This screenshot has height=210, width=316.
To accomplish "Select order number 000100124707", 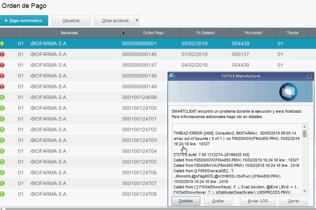I will tap(139, 183).
